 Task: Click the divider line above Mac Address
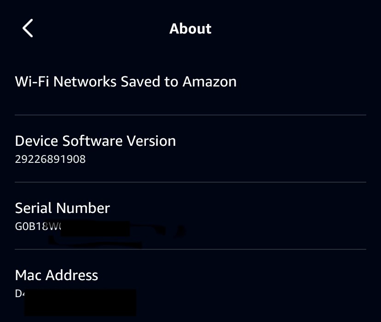tap(190, 249)
